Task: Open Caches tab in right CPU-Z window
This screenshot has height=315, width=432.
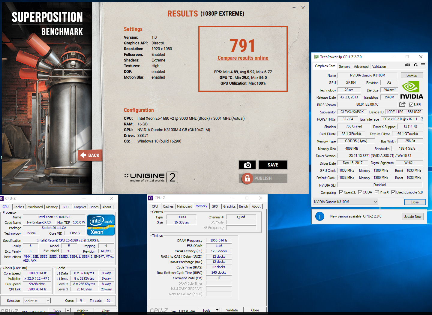Action: [x=168, y=206]
